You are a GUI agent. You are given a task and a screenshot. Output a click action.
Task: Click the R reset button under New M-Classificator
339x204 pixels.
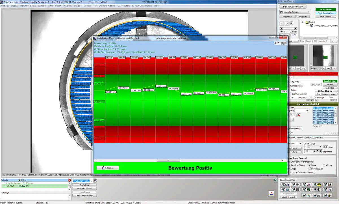point(291,23)
